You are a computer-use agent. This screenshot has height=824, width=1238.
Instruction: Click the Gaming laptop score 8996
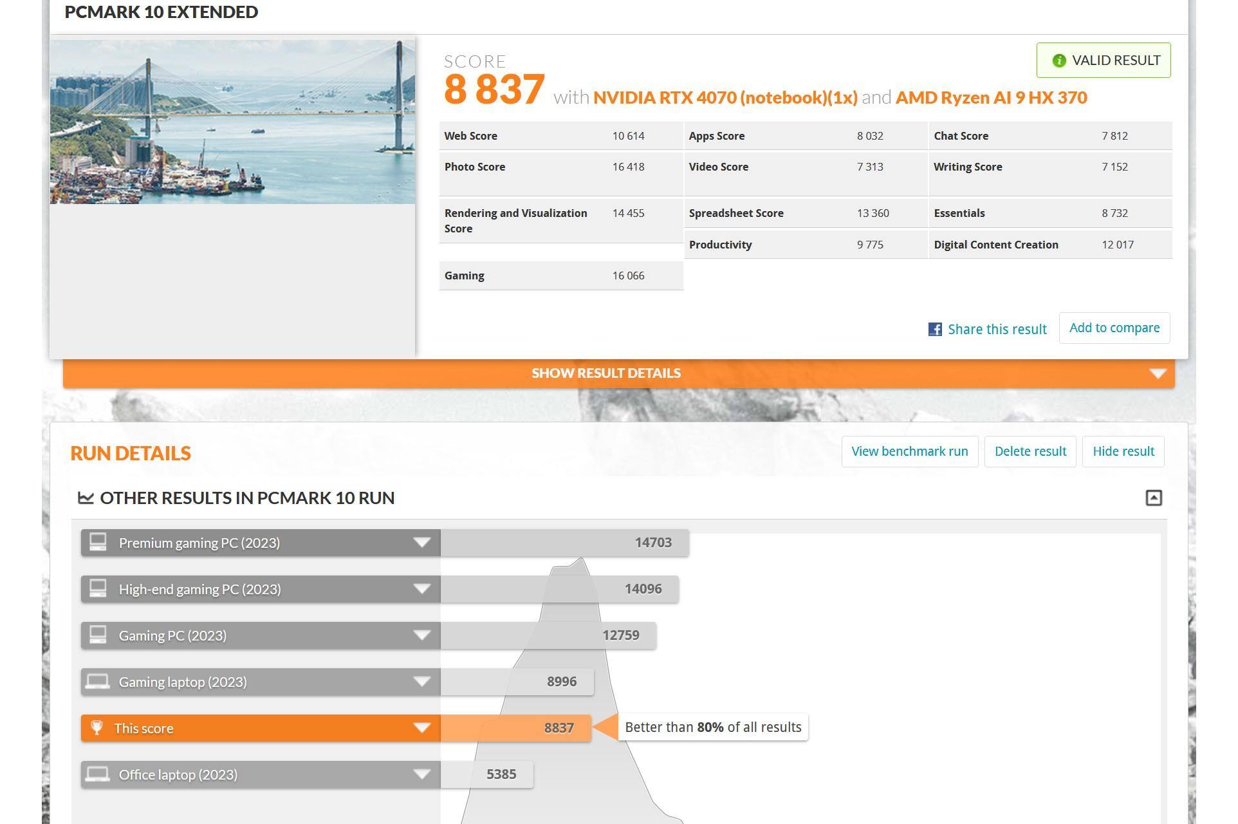click(562, 681)
